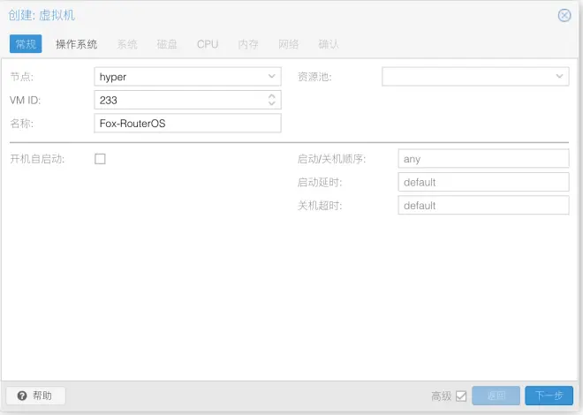
Task: Decrease VM ID with down spinner arrow
Action: (x=272, y=103)
